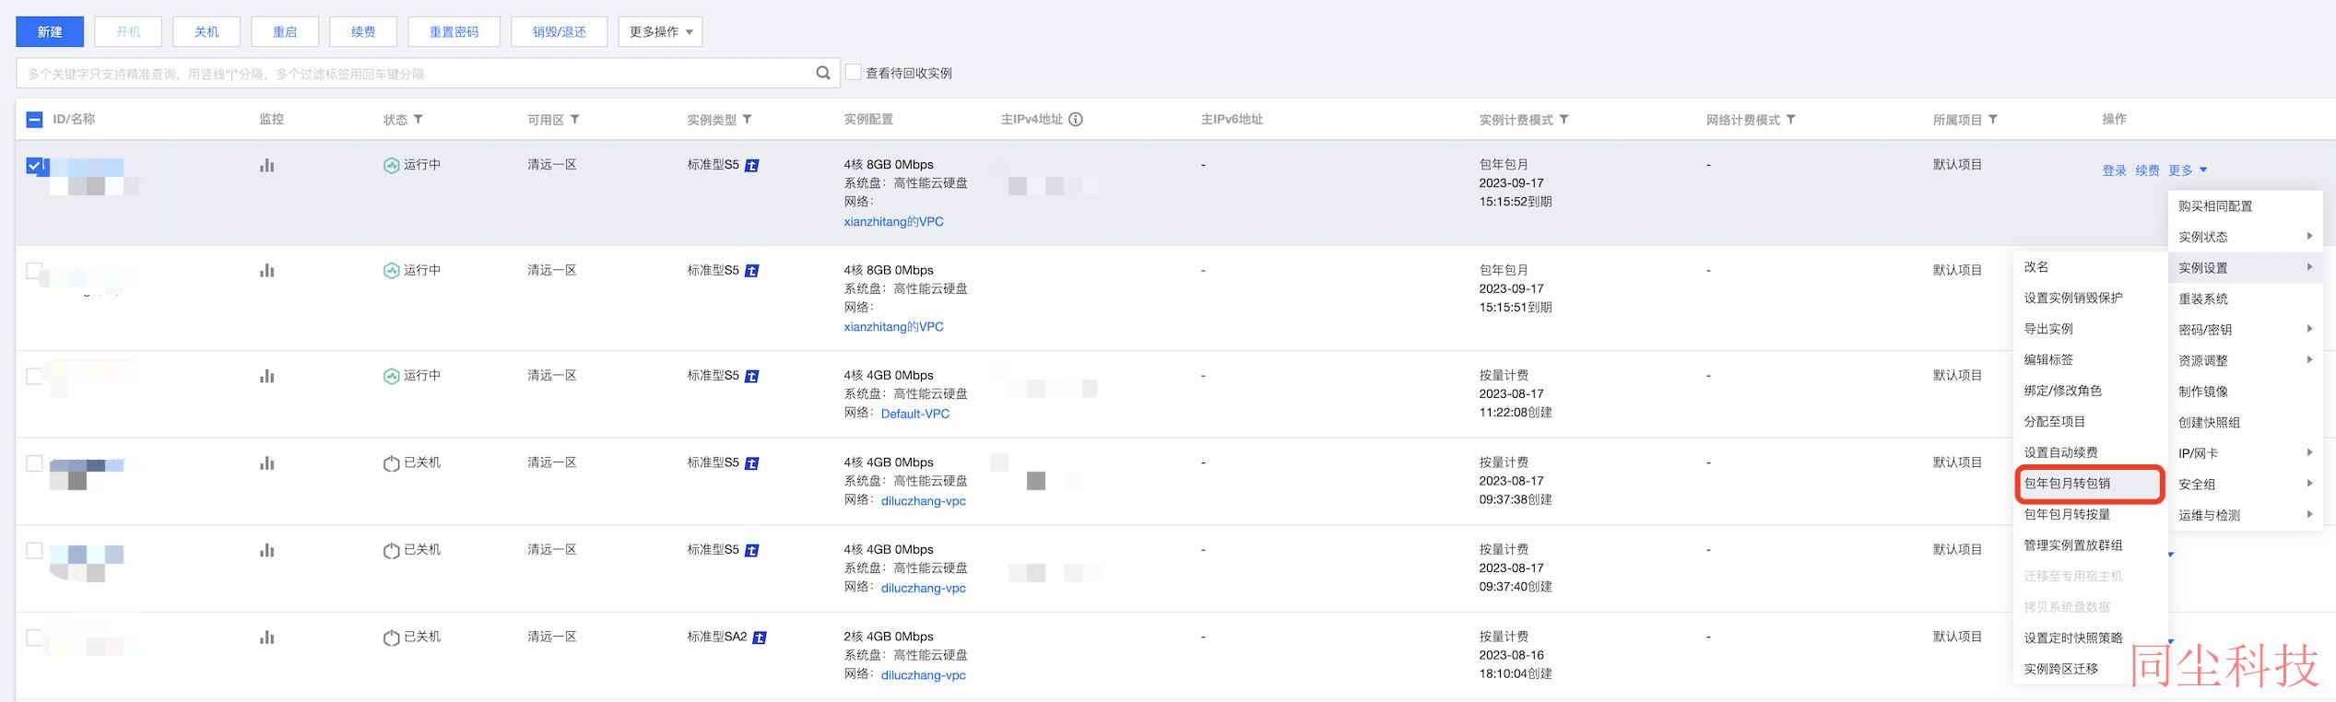Open the 更多操作 dropdown

660,31
